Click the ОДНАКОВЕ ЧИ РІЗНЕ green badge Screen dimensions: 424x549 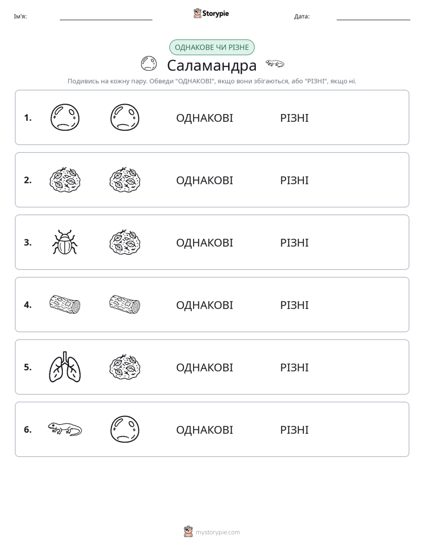click(x=211, y=48)
